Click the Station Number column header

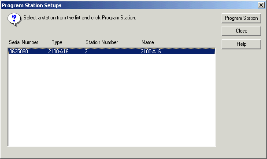(x=102, y=42)
